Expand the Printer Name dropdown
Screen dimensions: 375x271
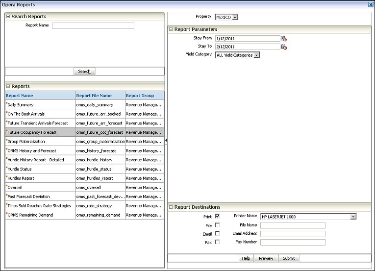point(353,217)
